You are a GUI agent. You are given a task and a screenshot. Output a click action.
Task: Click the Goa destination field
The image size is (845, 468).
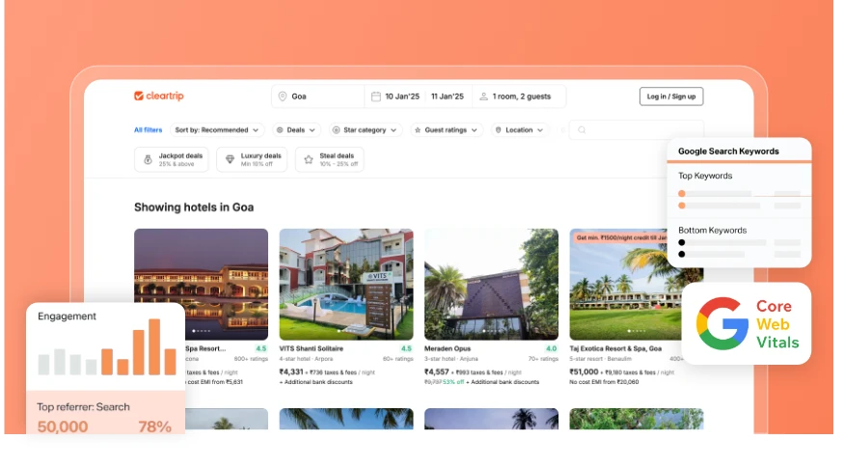[x=318, y=96]
